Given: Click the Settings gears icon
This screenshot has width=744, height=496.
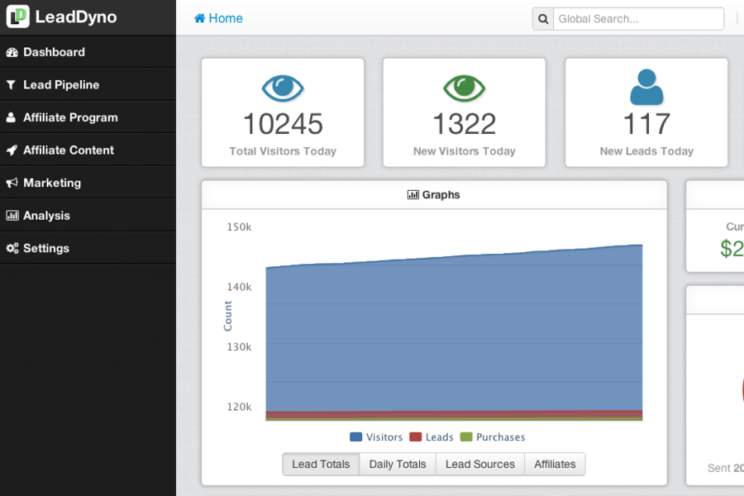Looking at the screenshot, I should pyautogui.click(x=12, y=248).
